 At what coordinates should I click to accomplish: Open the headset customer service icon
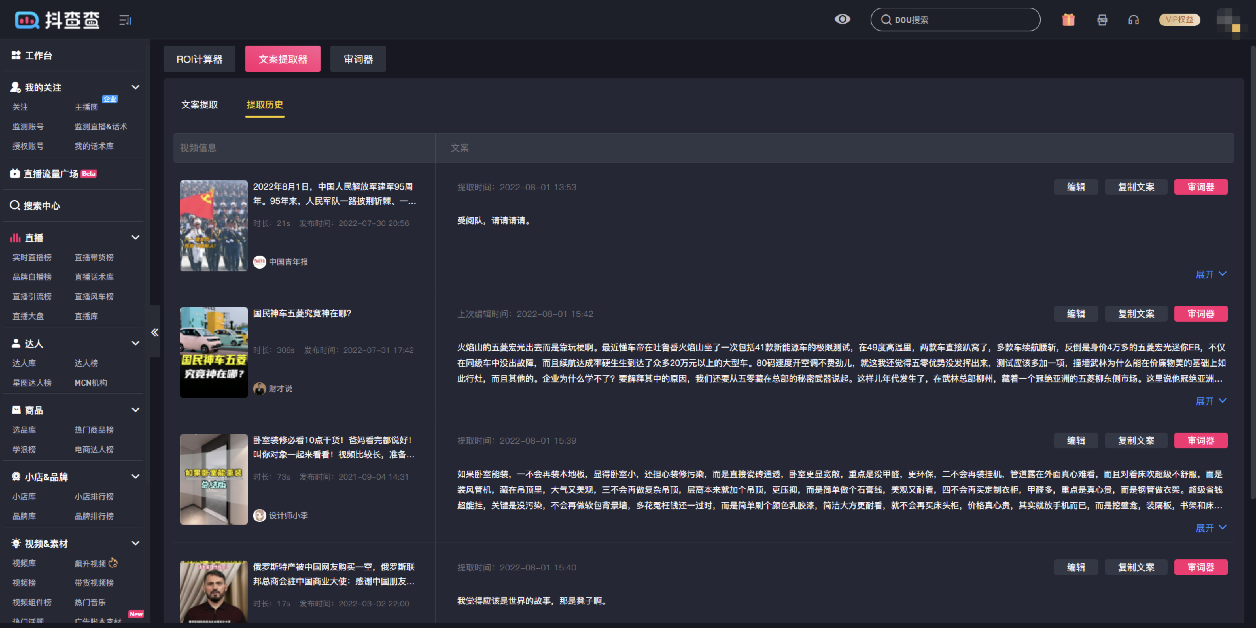click(1134, 20)
